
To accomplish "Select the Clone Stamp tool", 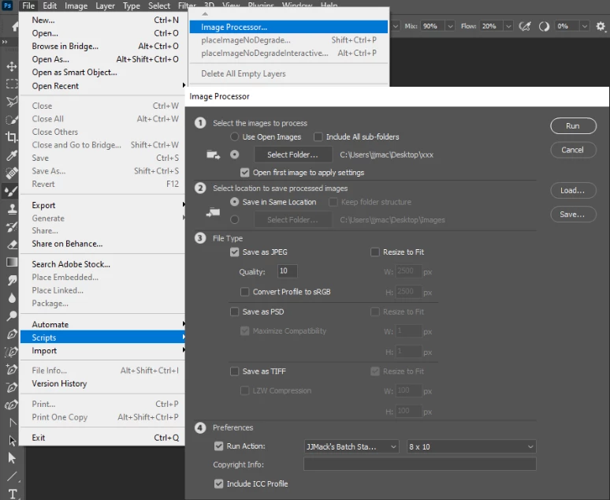I will coord(12,209).
